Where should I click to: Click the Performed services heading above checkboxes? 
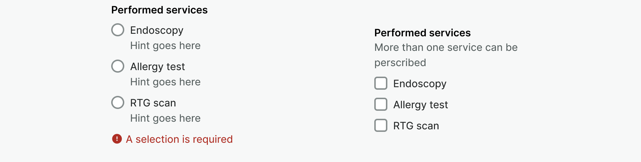pos(422,33)
